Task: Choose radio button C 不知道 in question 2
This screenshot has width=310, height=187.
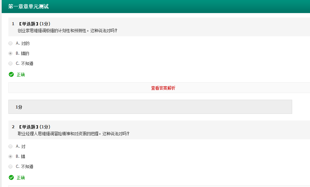Action: 10,167
